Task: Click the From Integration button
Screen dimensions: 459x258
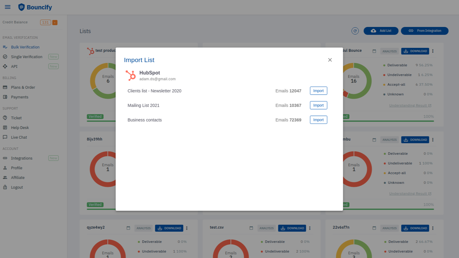Action: (425, 31)
